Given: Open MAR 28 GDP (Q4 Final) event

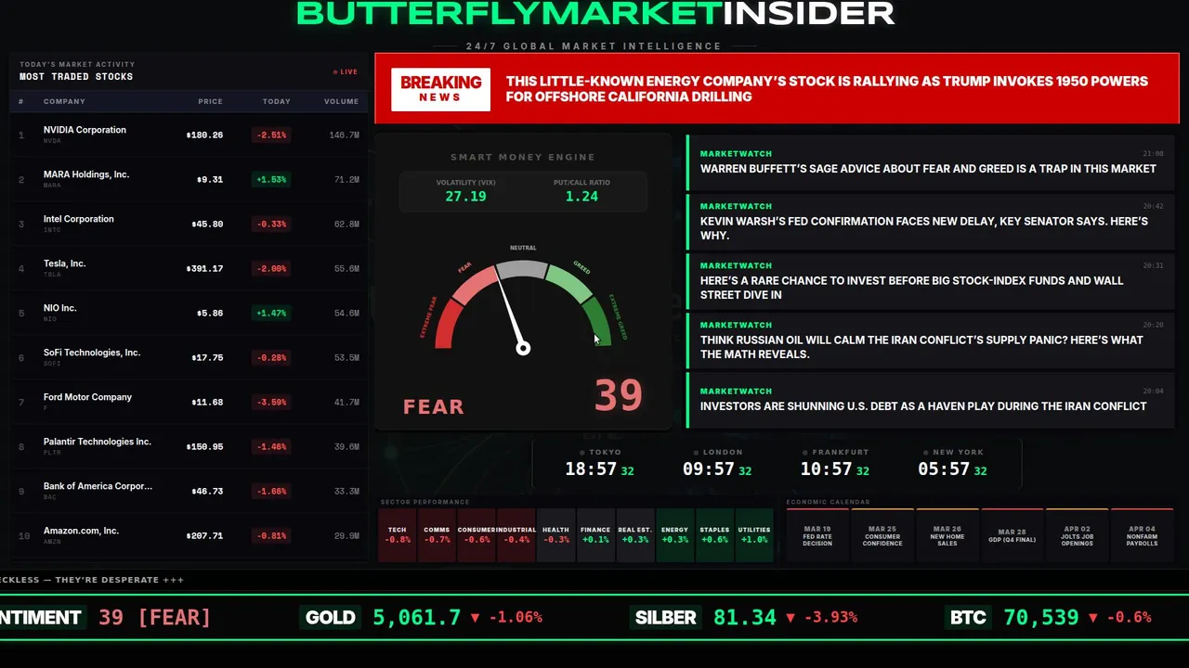Looking at the screenshot, I should point(1013,534).
